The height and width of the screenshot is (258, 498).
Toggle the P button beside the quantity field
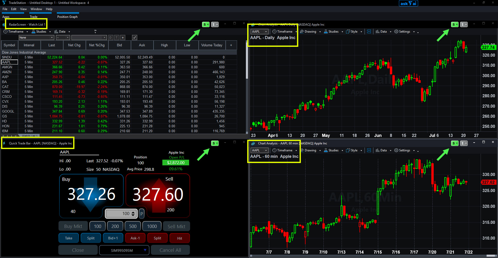click(x=142, y=214)
